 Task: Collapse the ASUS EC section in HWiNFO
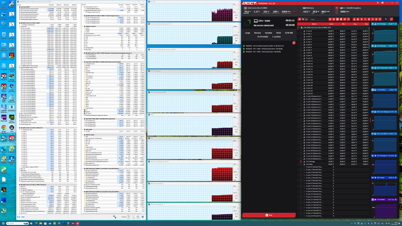(83, 134)
